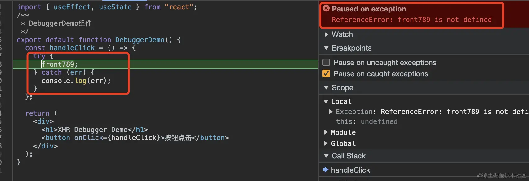Click the blue current-frame arrow next to handleClick
Viewport: 529px width, 181px height.
326,170
